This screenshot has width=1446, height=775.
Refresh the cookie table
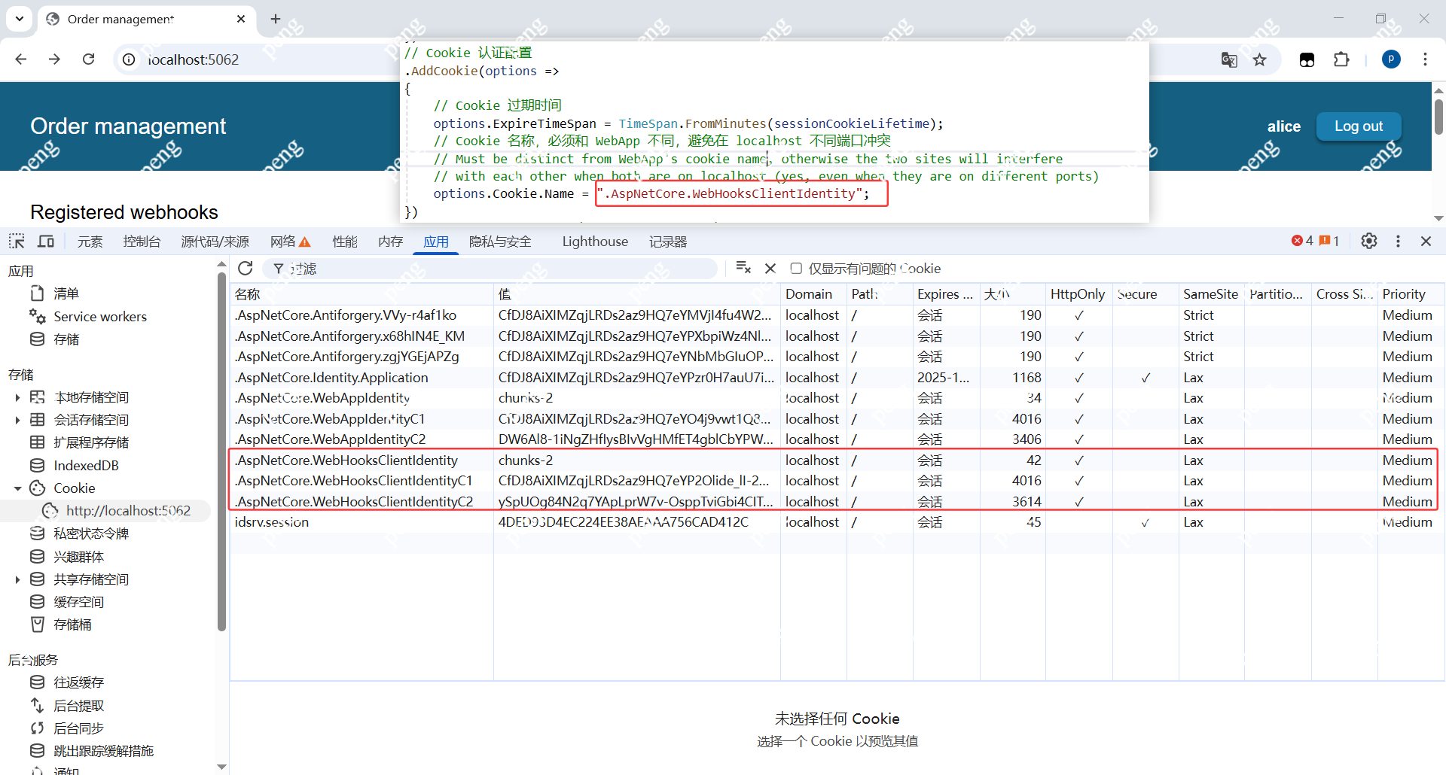(246, 269)
